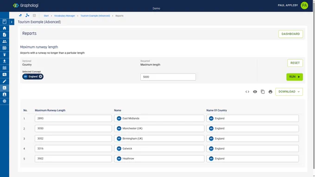Run the report with the RUN button

[x=295, y=77]
